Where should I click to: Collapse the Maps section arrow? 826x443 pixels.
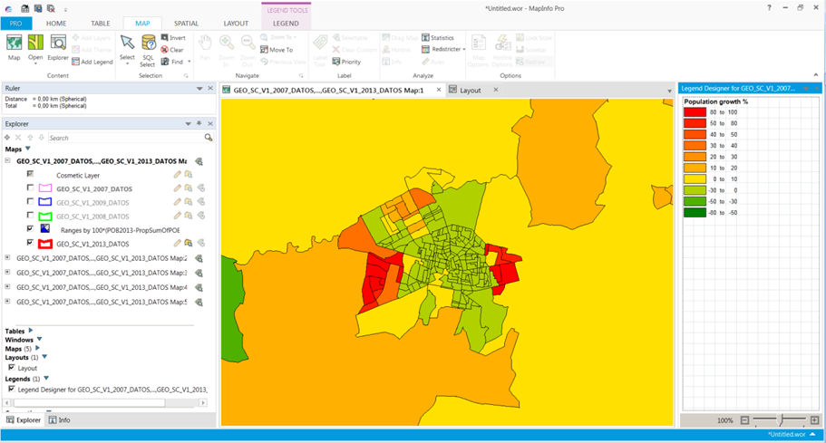point(28,149)
